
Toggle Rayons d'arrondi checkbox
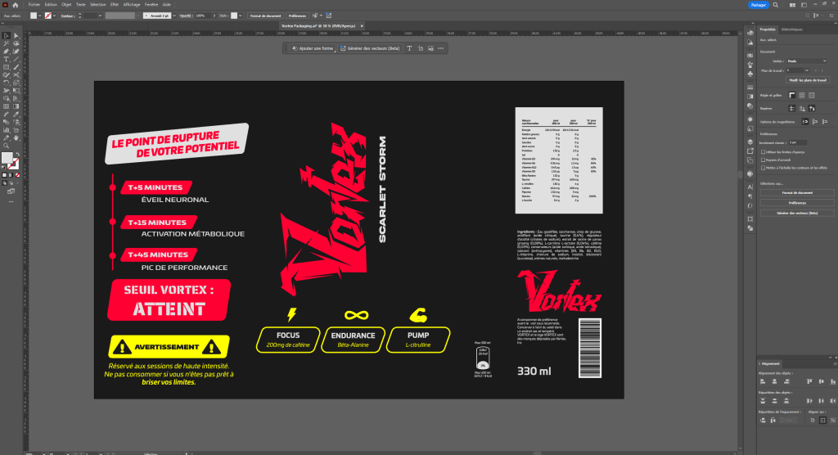click(x=763, y=160)
